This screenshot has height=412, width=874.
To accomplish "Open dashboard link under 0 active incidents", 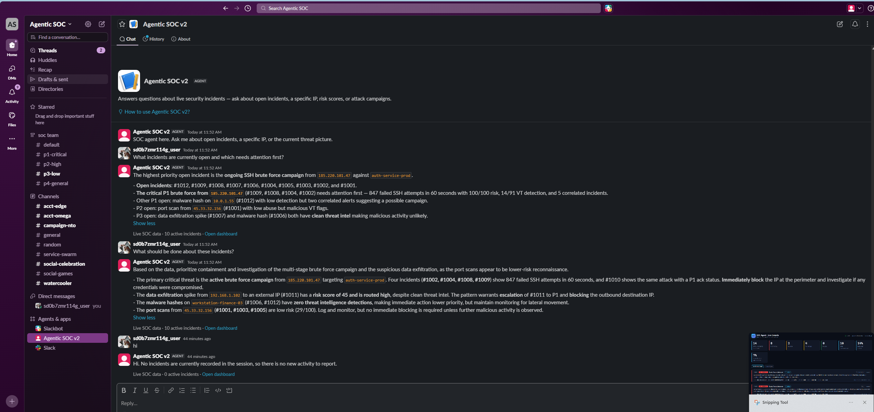I will [218, 374].
